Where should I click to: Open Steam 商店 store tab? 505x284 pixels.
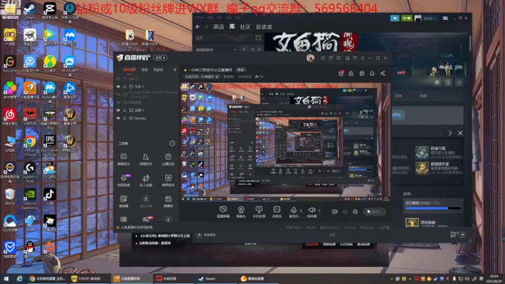click(218, 27)
